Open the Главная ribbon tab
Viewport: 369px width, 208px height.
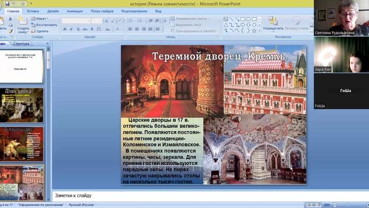click(13, 11)
